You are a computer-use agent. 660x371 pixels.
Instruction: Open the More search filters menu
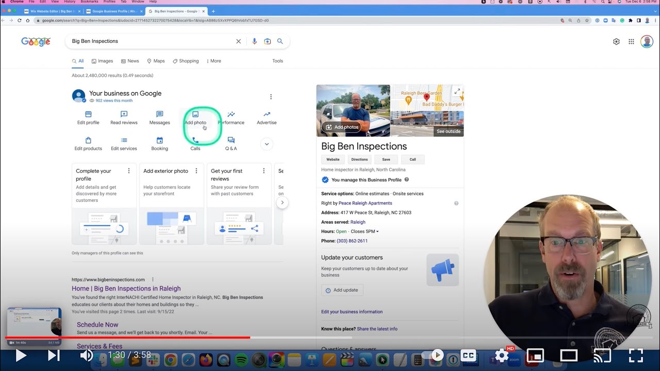tap(213, 61)
